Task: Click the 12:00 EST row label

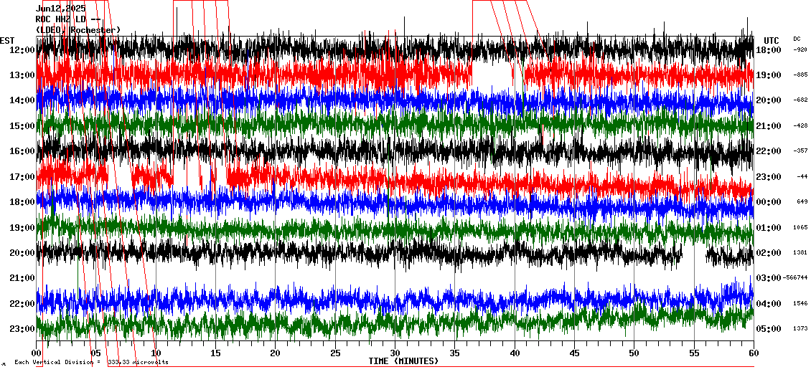Action: 22,50
